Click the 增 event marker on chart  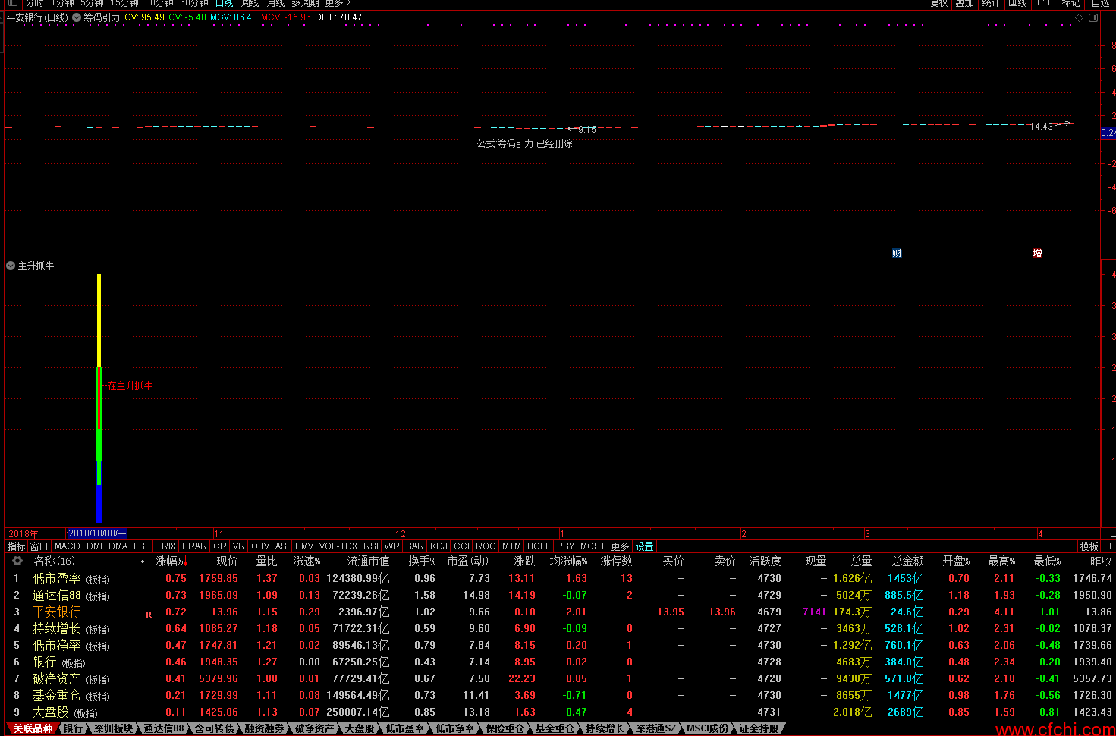1037,253
